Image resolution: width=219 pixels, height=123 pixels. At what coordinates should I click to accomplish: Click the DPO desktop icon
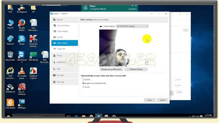[x=10, y=9]
